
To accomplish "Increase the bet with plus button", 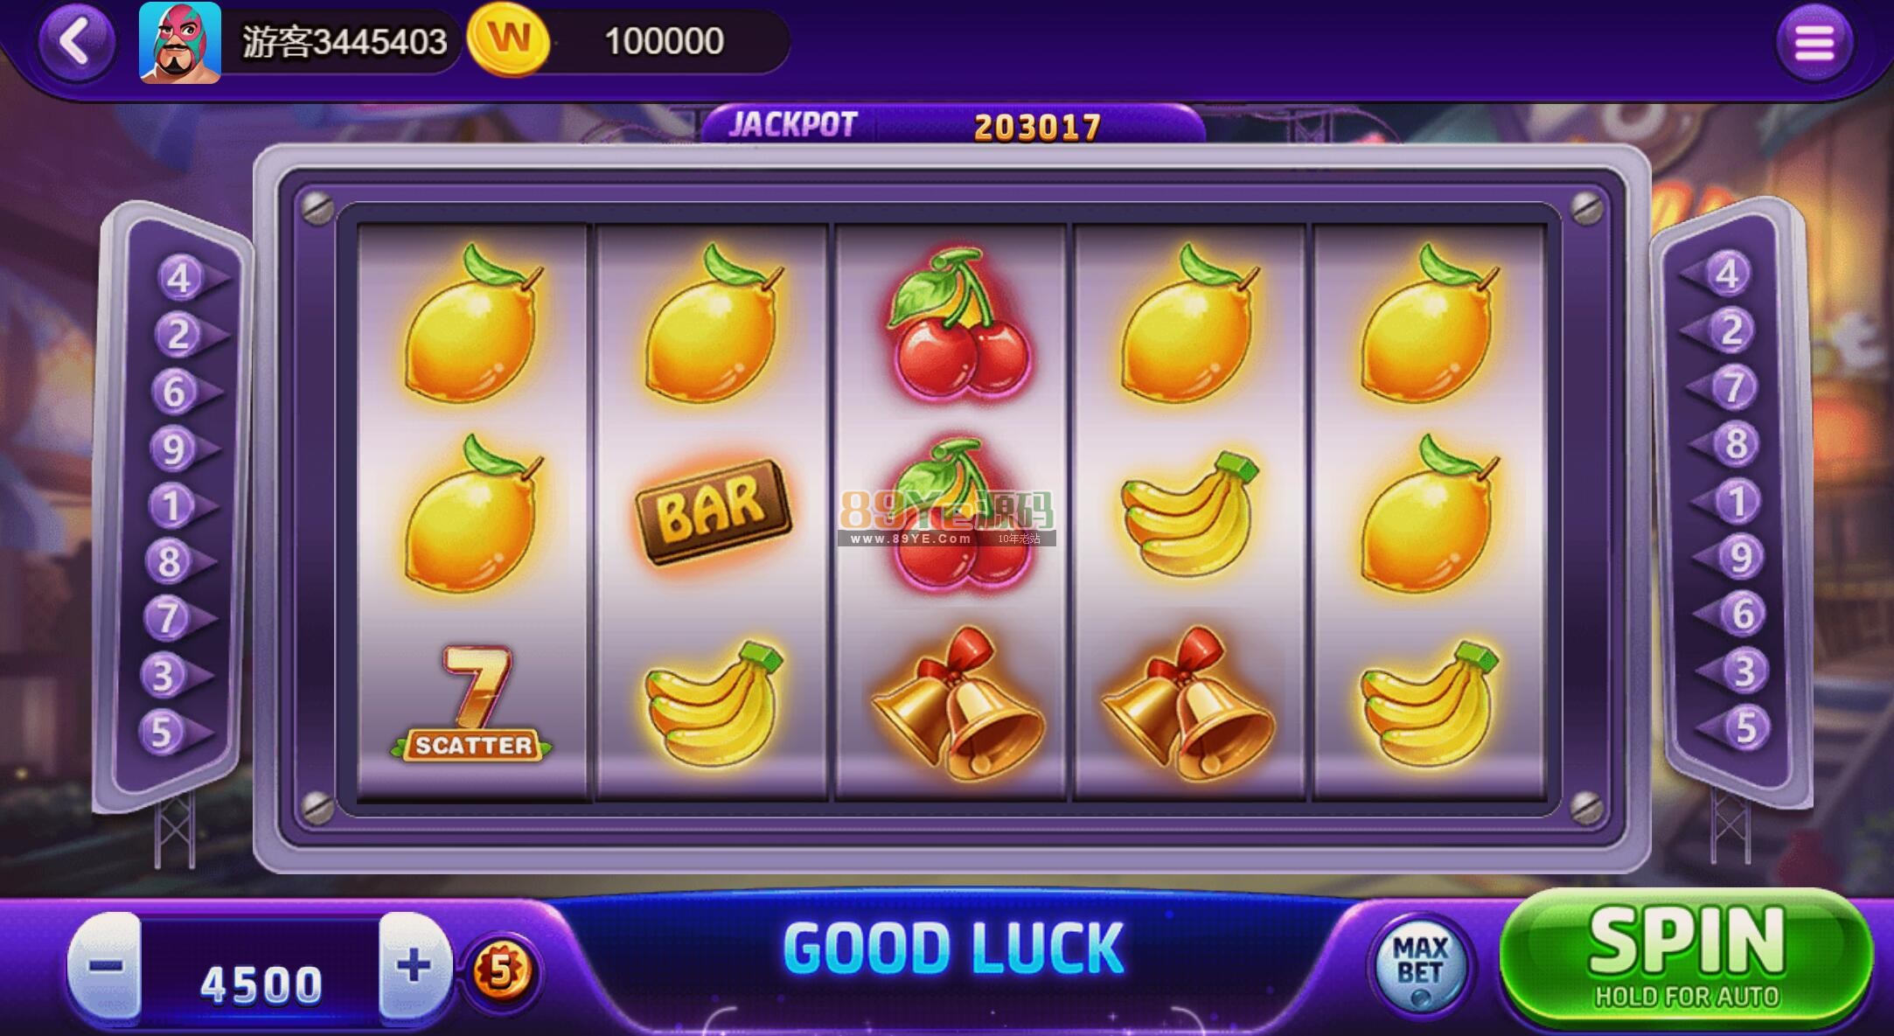I will pos(414,966).
